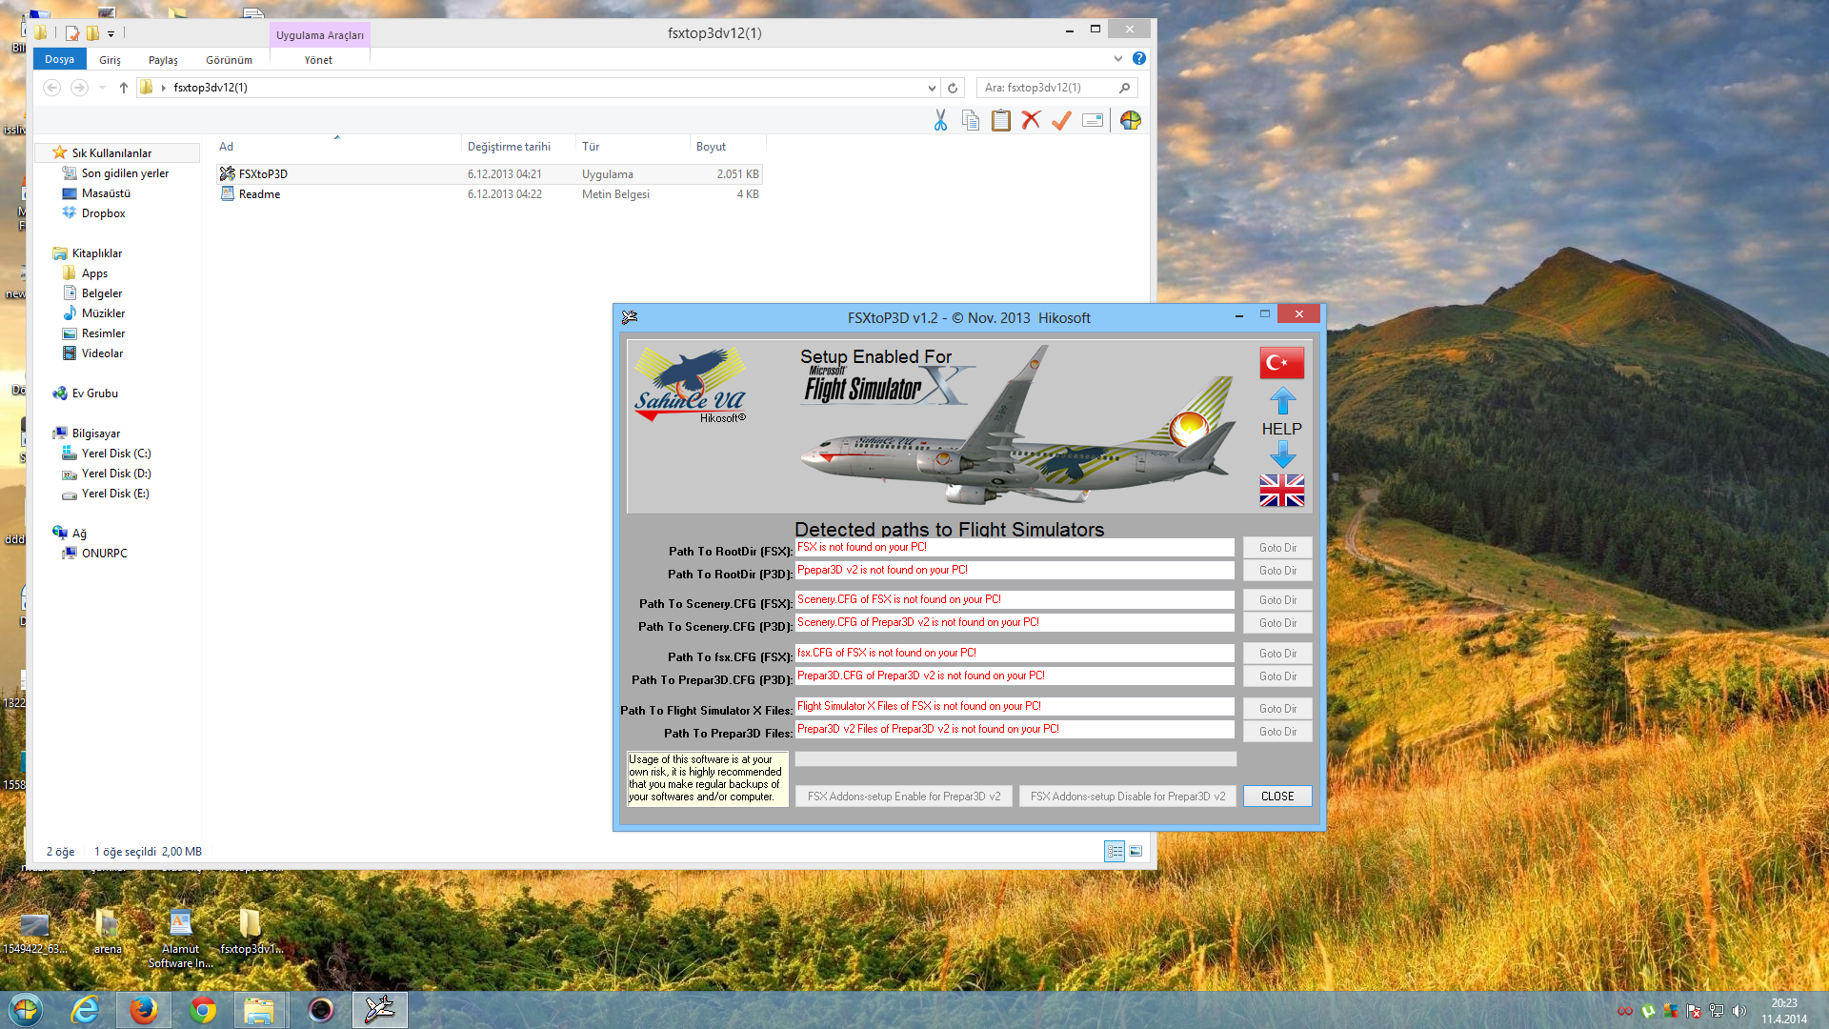Open fsxtop3dv1 folder on desktop
Image resolution: width=1829 pixels, height=1029 pixels.
pos(251,932)
